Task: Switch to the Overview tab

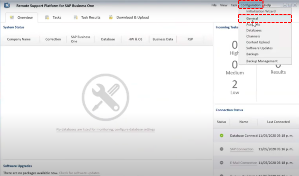Action: pyautogui.click(x=22, y=17)
